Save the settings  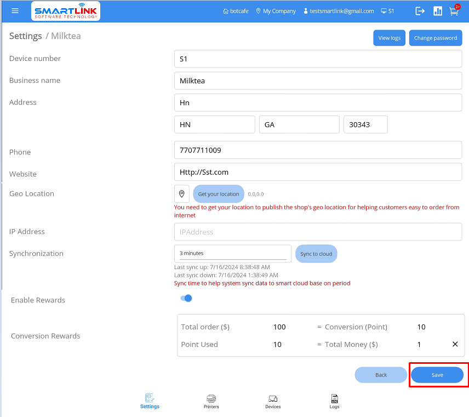[437, 375]
